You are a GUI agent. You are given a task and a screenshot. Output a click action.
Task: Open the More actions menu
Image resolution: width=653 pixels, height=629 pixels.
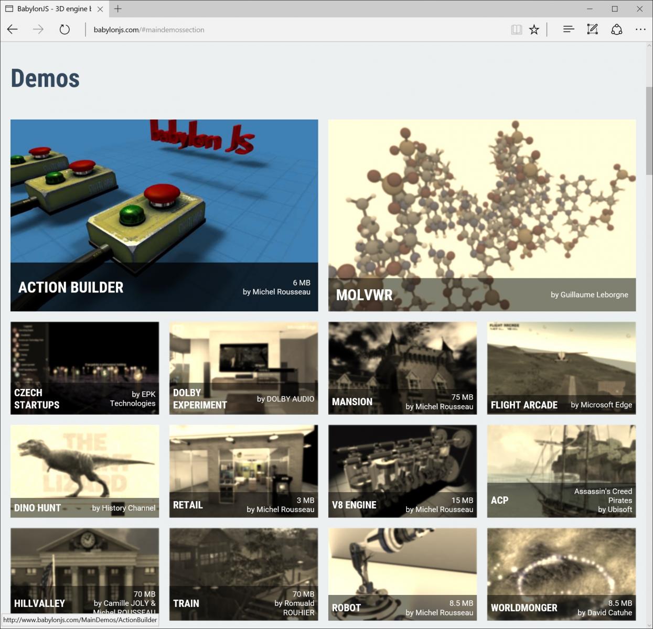[640, 29]
